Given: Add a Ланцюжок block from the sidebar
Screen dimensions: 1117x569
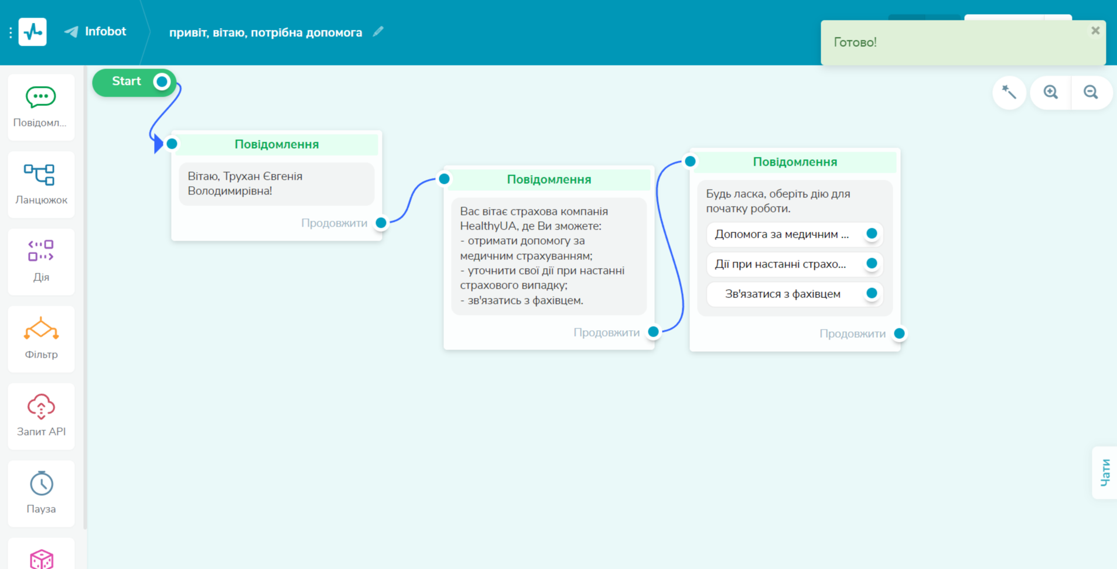Looking at the screenshot, I should pyautogui.click(x=41, y=184).
